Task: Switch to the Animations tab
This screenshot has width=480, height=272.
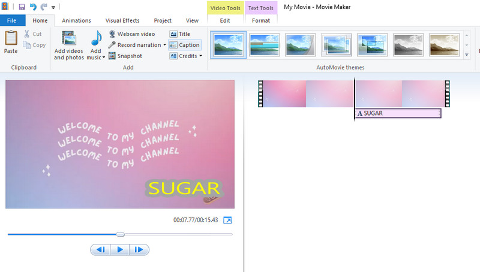Action: tap(76, 20)
